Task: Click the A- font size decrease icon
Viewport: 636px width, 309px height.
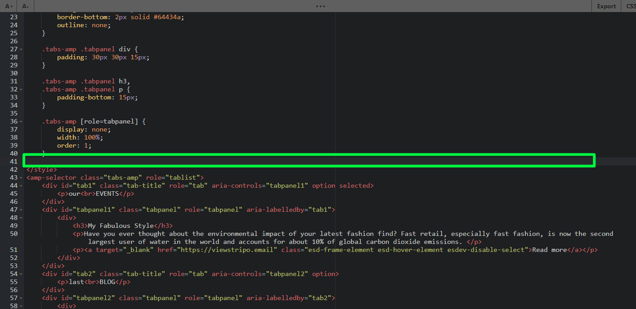Action: click(25, 6)
